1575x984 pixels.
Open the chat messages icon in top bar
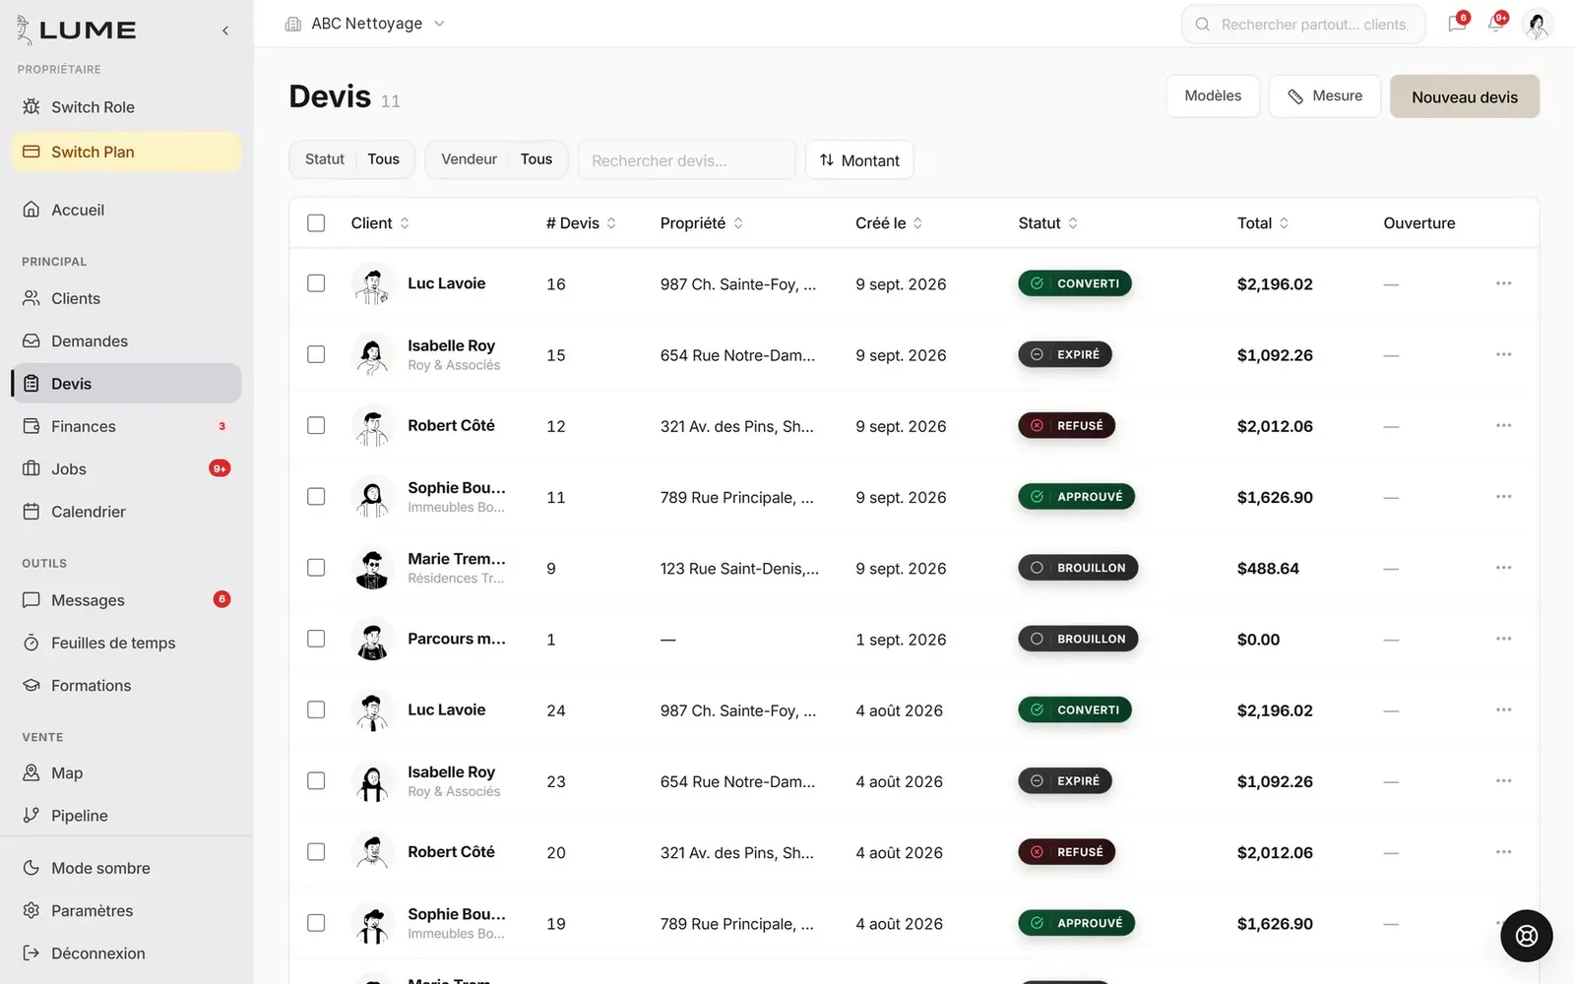coord(1457,24)
